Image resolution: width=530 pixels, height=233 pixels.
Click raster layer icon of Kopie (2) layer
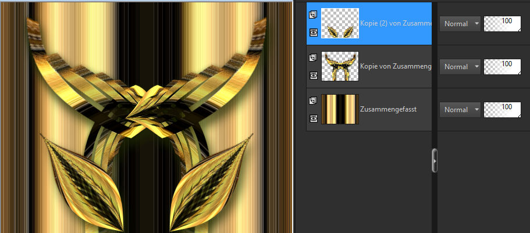click(x=313, y=14)
